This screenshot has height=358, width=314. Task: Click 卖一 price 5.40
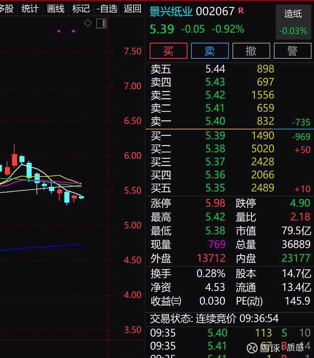pyautogui.click(x=215, y=121)
